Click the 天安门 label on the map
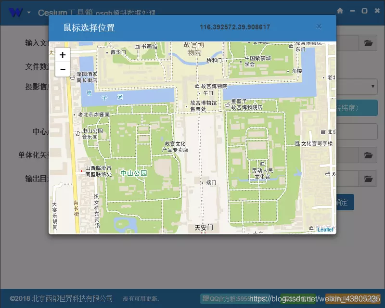 [x=204, y=228]
